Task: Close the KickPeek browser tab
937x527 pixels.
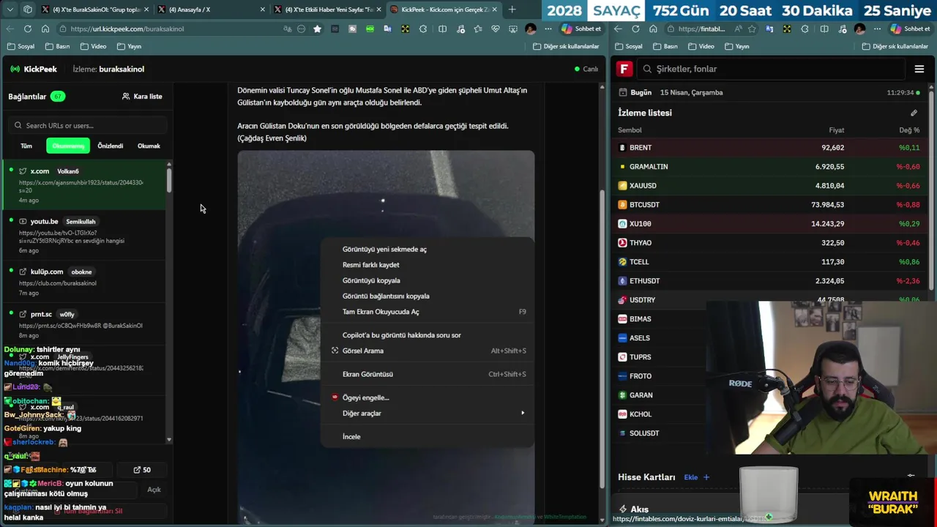Action: 494,10
